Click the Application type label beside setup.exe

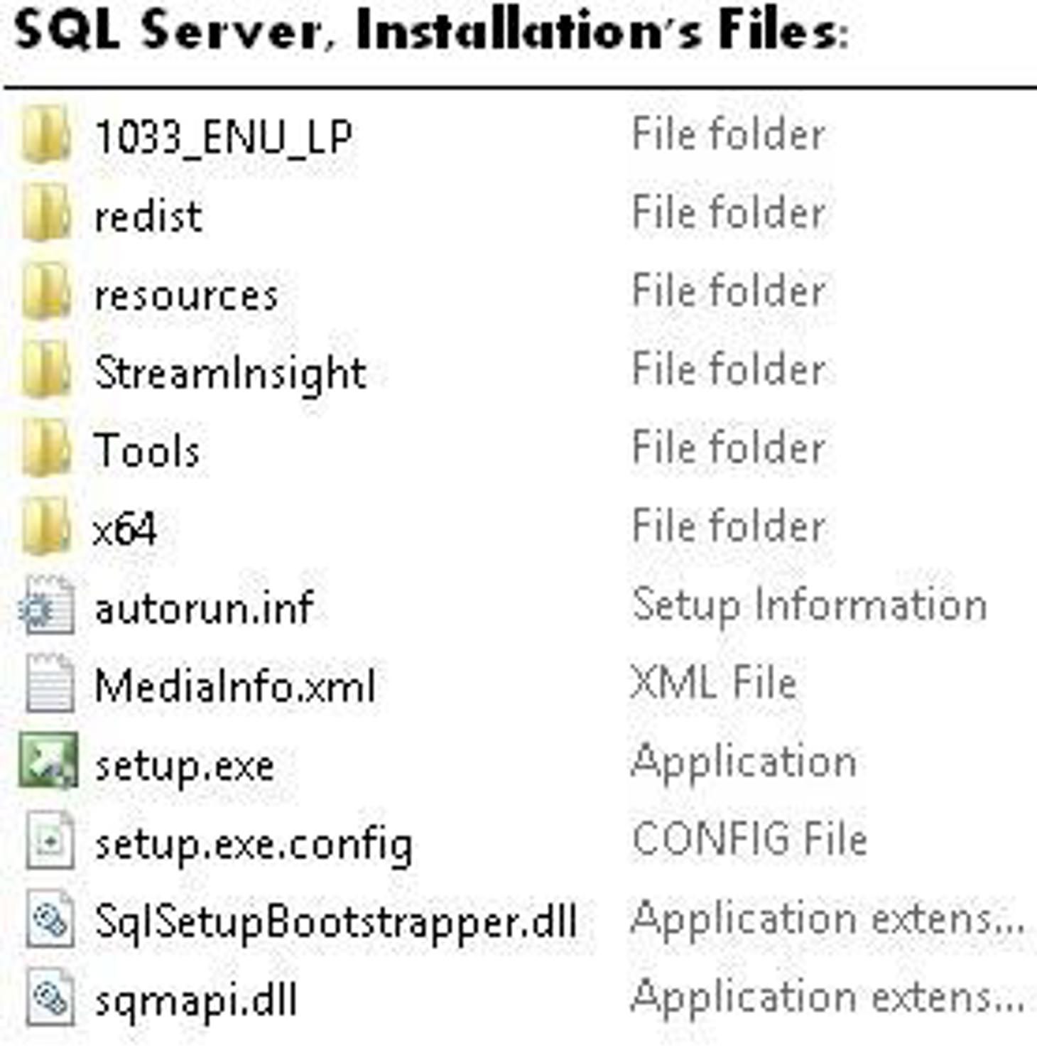(x=742, y=762)
